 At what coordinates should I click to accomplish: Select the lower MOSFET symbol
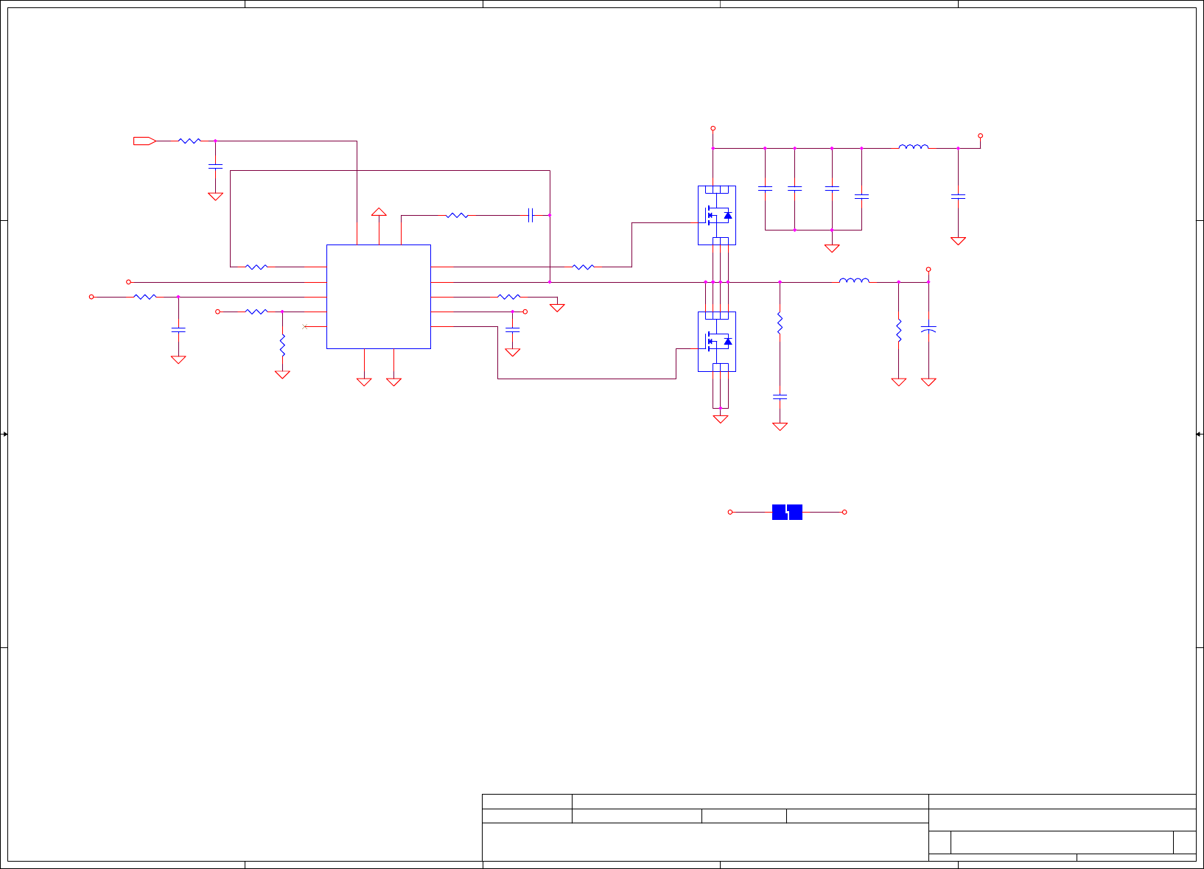click(x=717, y=342)
